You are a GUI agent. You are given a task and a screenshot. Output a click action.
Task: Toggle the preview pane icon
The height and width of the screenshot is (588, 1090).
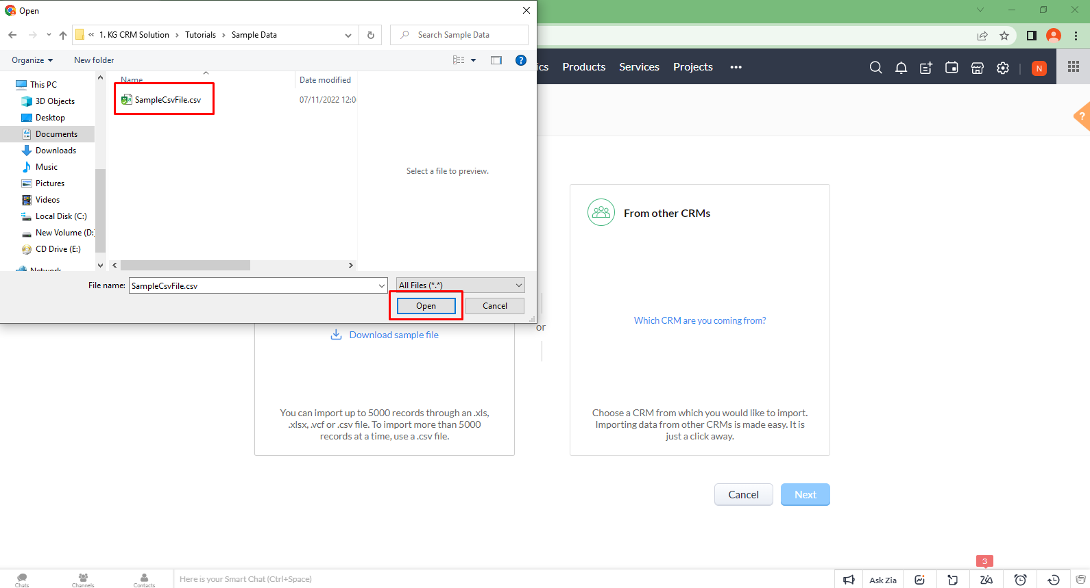pos(496,60)
